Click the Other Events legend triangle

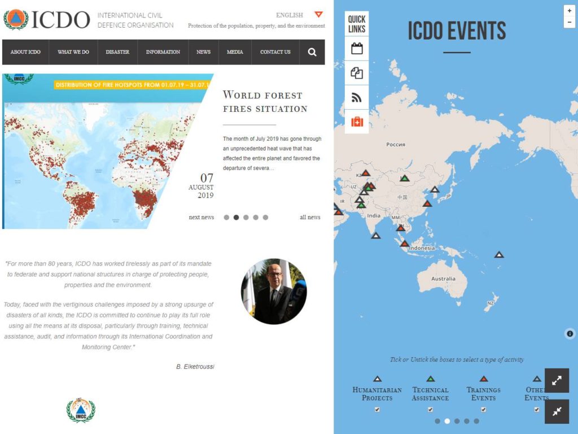coord(537,379)
